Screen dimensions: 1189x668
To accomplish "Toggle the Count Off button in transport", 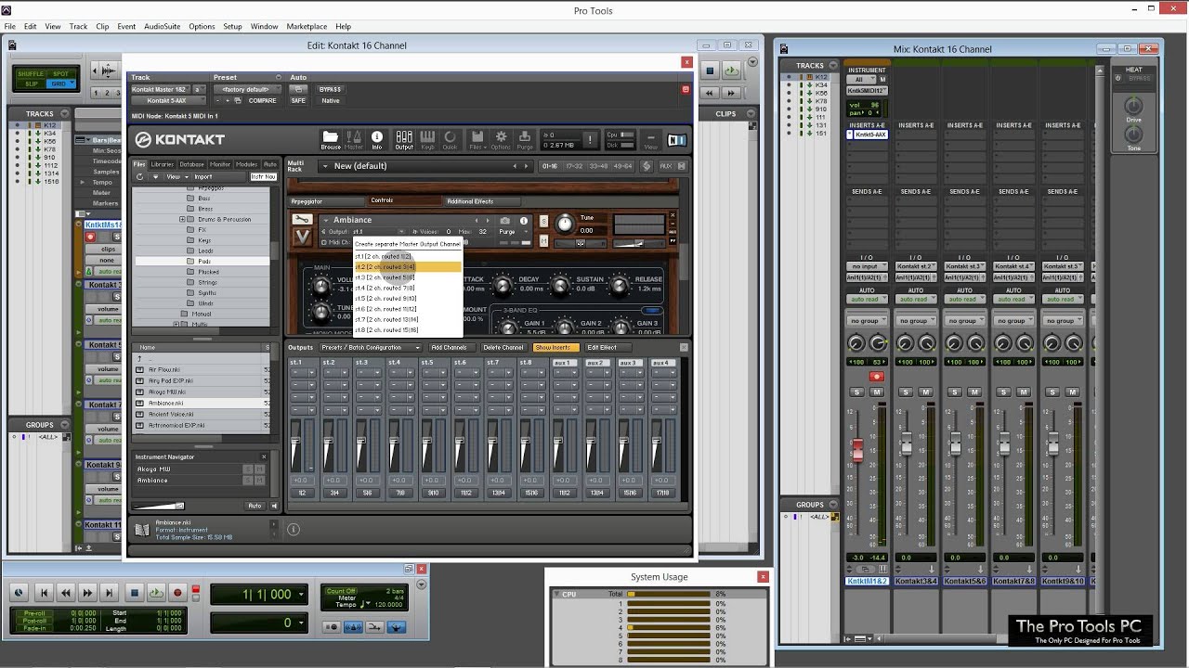I will tap(340, 590).
